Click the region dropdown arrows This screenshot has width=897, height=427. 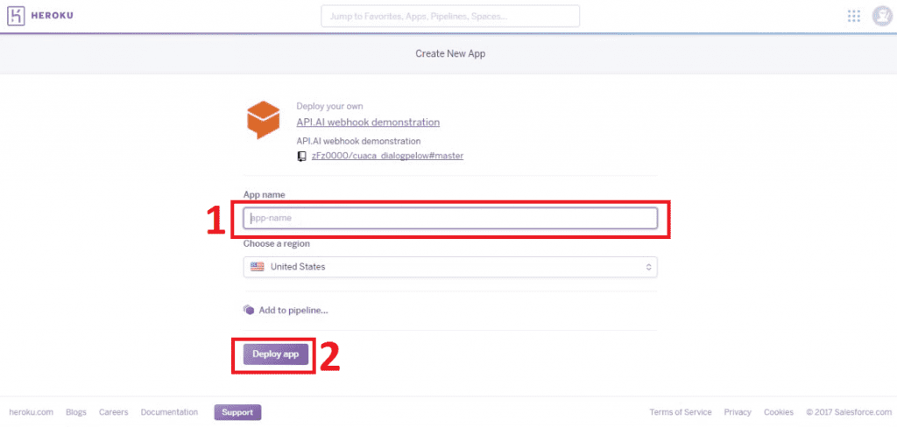click(648, 267)
